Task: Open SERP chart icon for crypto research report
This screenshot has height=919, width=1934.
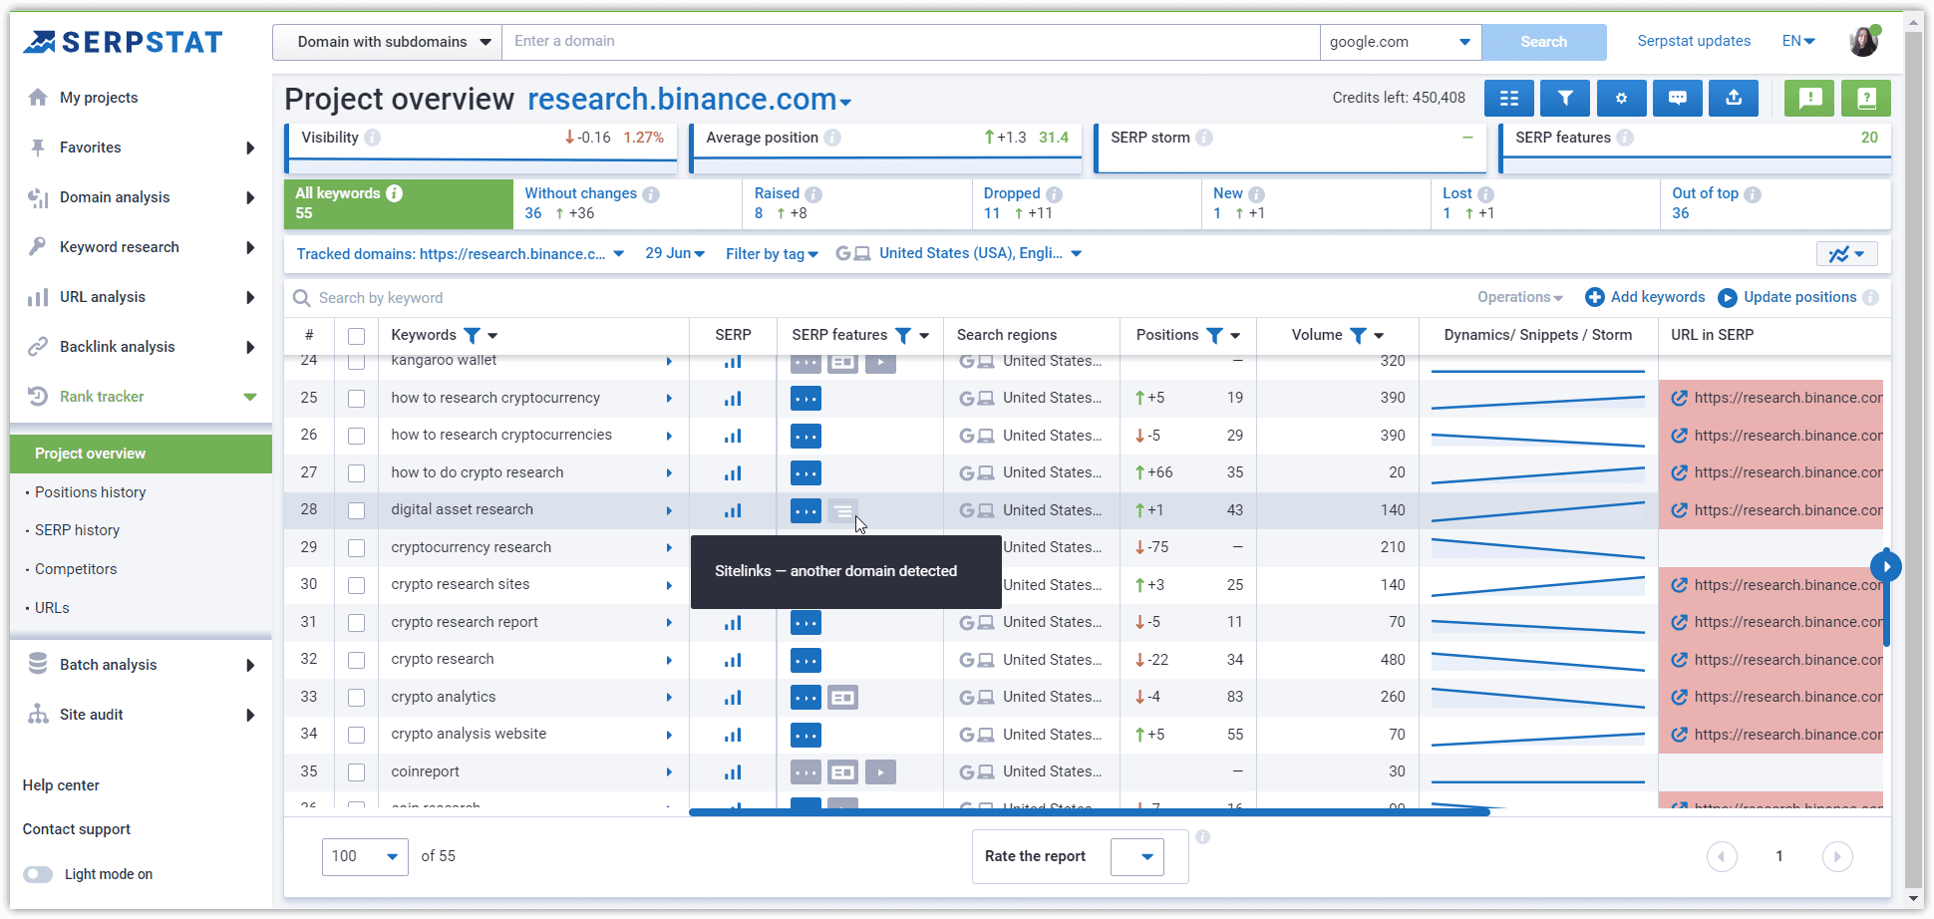Action: [733, 623]
